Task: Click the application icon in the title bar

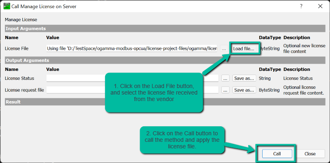Action: (7, 7)
